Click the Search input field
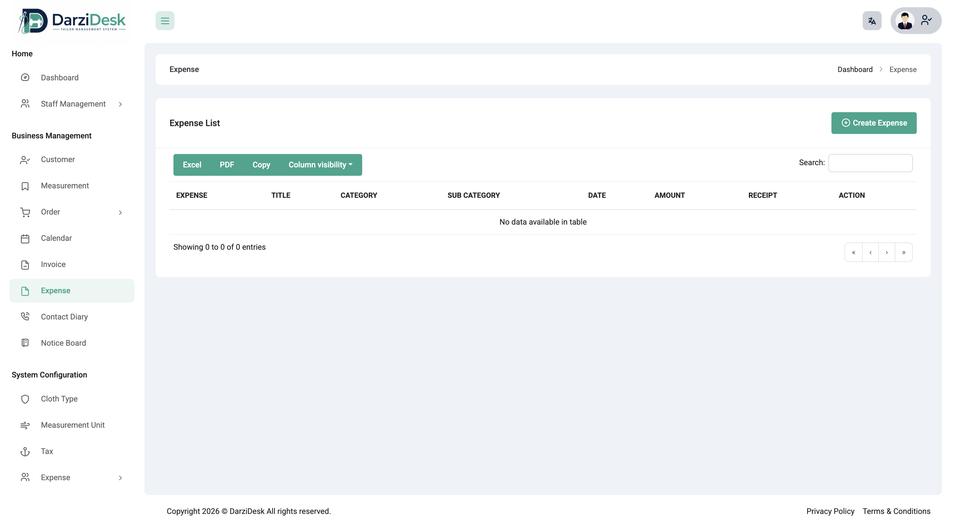The height and width of the screenshot is (529, 953). tap(870, 163)
